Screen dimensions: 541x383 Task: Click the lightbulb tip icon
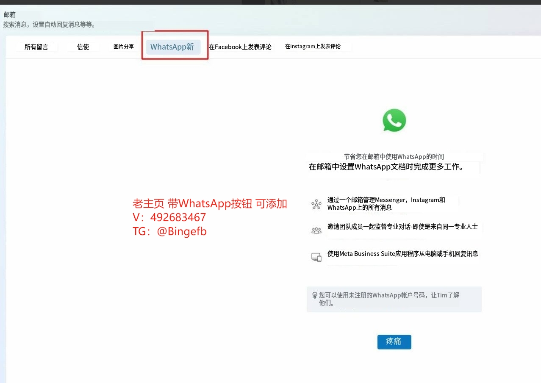315,295
